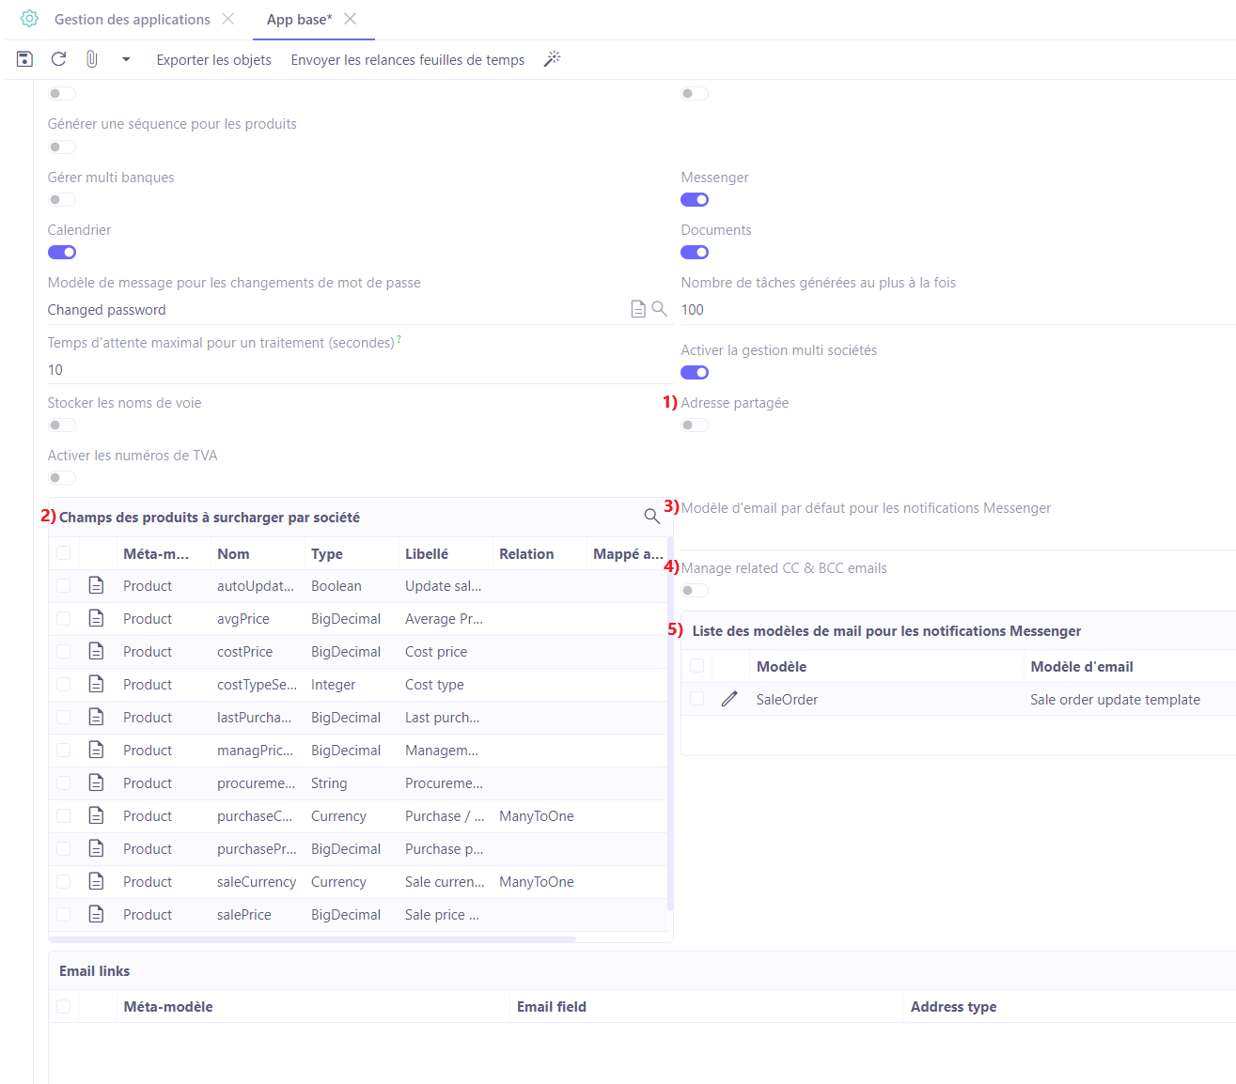Open document icon for costTypeSe row

pyautogui.click(x=96, y=684)
